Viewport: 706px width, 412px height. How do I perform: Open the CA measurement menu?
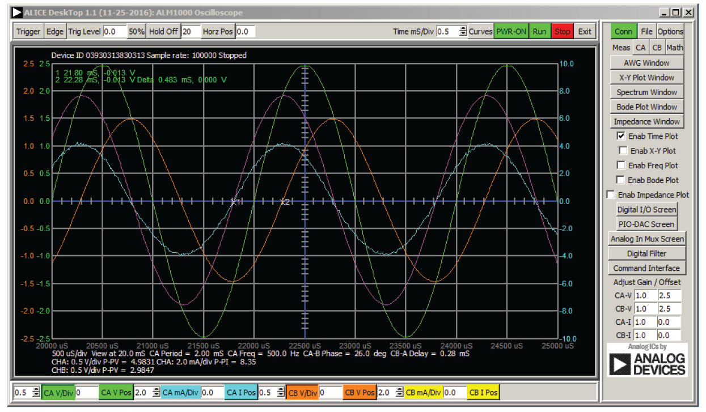(640, 48)
